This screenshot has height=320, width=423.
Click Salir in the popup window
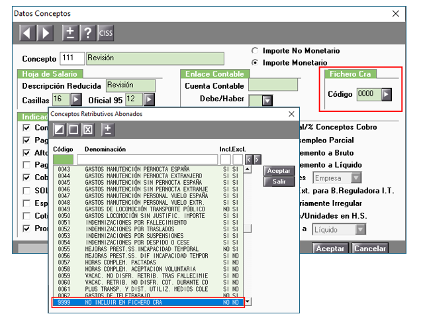coord(279,181)
